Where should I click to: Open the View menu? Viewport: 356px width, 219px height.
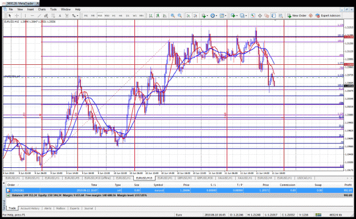pyautogui.click(x=20, y=9)
